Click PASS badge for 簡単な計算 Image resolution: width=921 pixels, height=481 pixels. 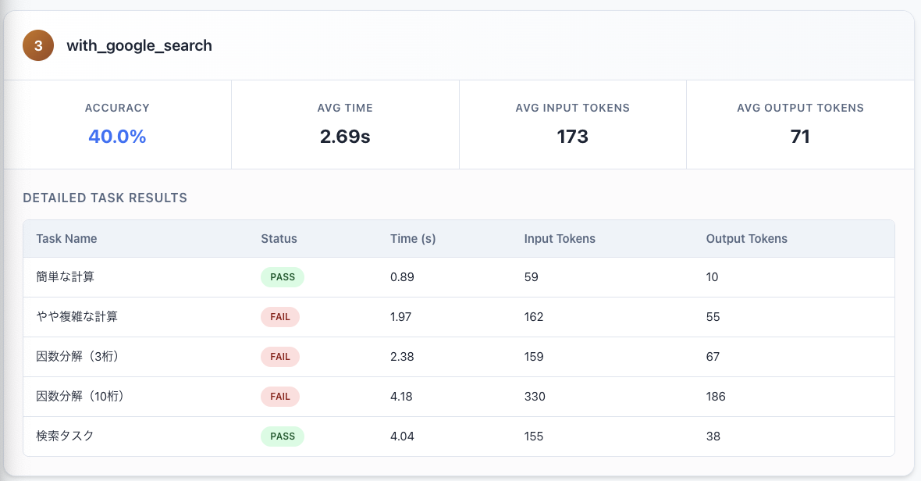[282, 277]
